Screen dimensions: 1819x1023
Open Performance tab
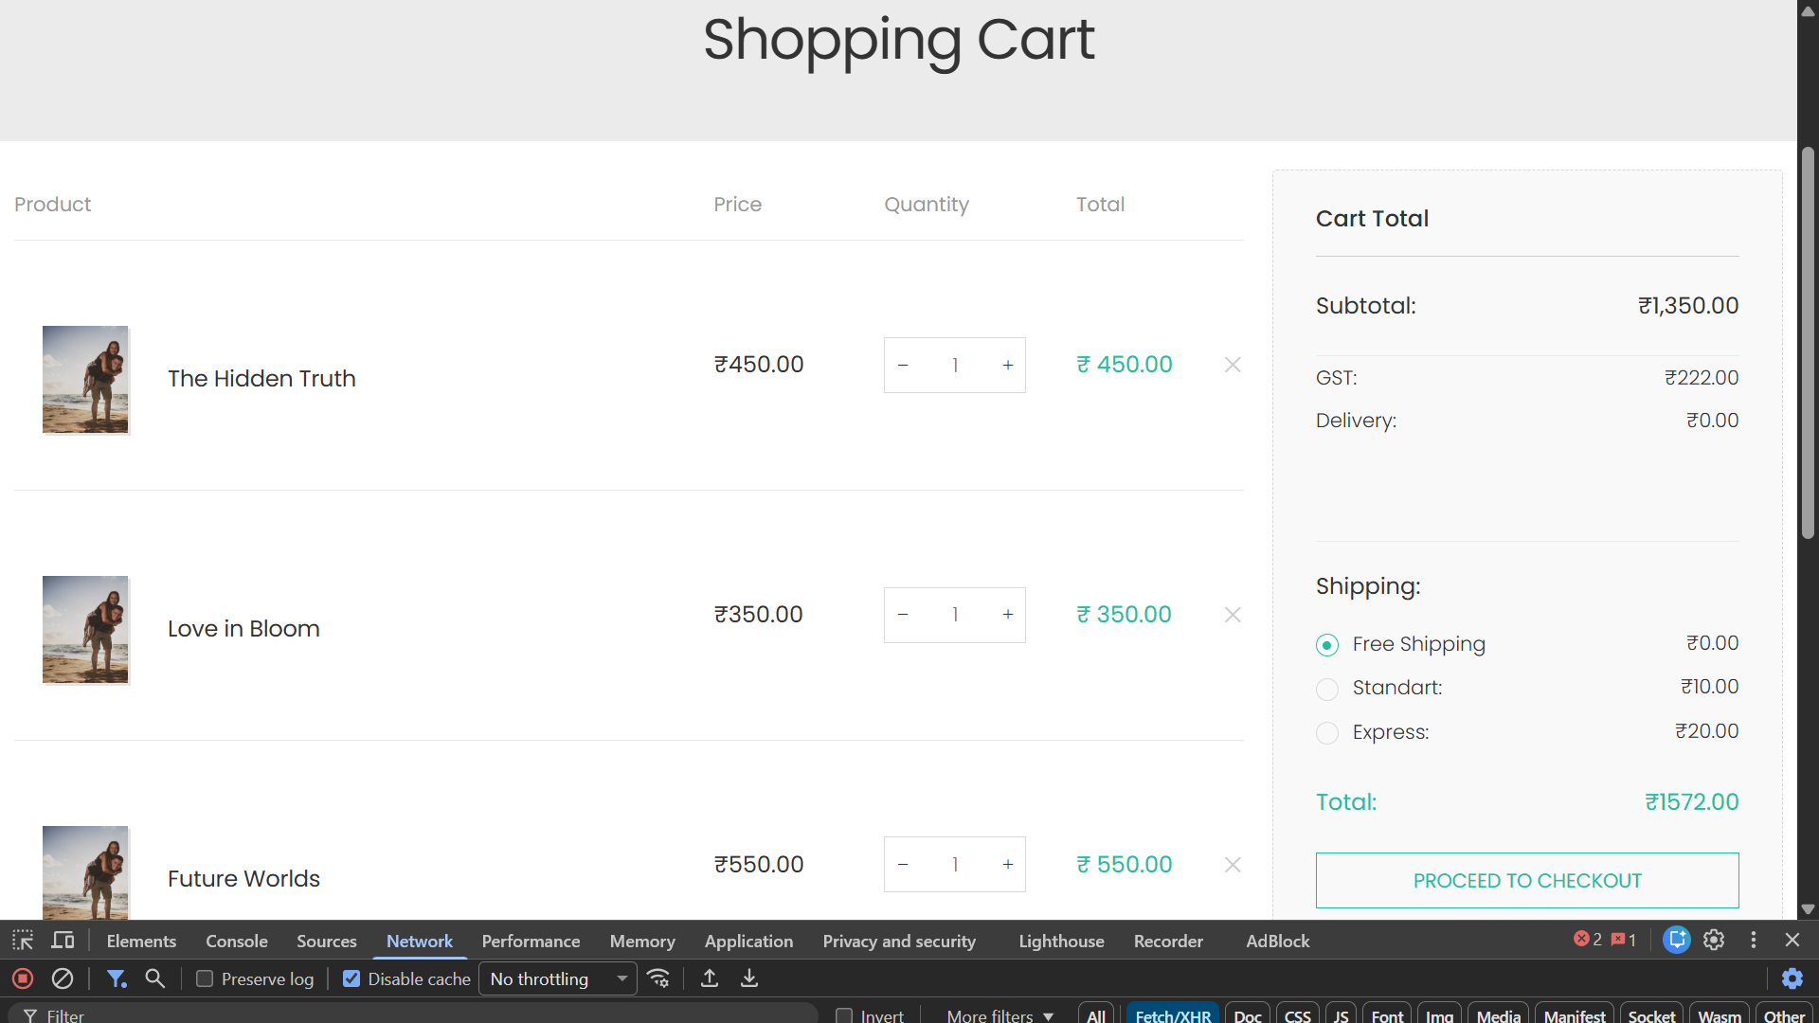tap(531, 942)
